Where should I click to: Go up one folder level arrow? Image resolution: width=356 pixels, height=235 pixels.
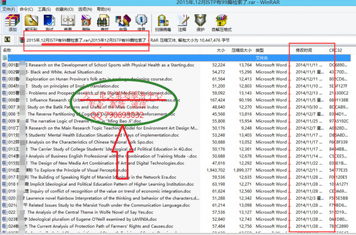(x=7, y=40)
